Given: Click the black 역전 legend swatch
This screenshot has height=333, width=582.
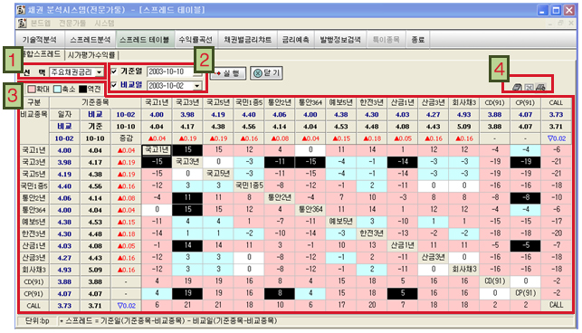Looking at the screenshot, I should (x=82, y=89).
